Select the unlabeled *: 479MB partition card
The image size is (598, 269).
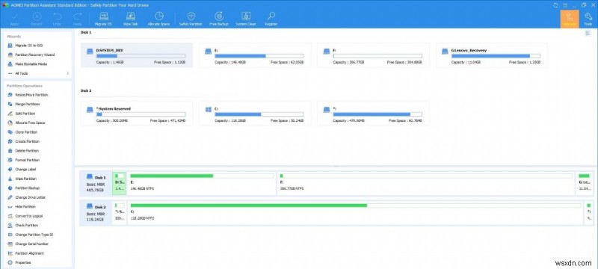[373, 113]
